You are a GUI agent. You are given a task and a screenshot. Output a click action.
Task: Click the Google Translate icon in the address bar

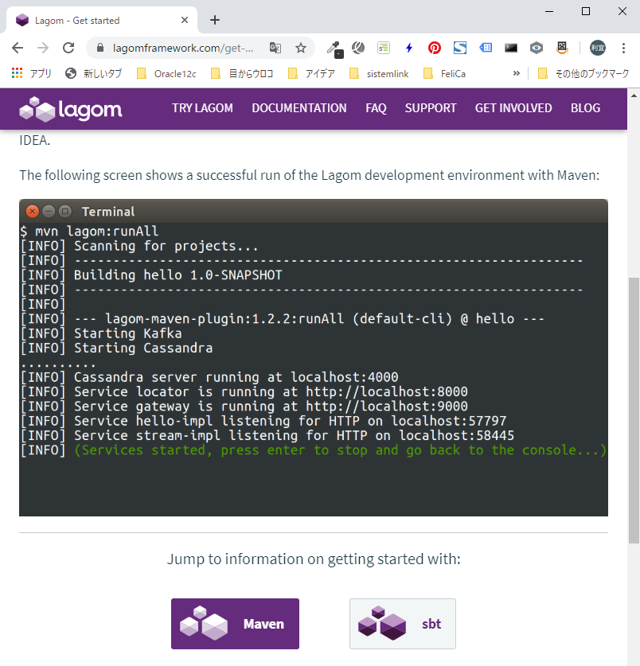tap(275, 48)
